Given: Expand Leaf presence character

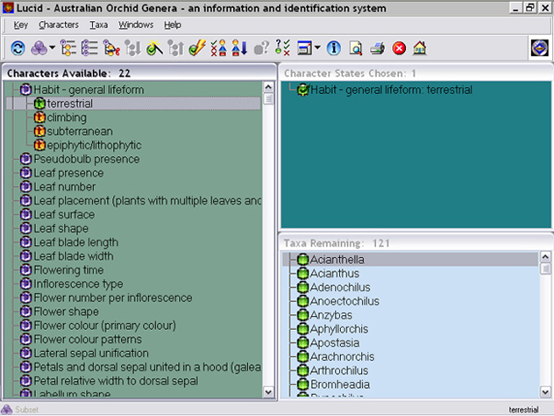Looking at the screenshot, I should (25, 173).
